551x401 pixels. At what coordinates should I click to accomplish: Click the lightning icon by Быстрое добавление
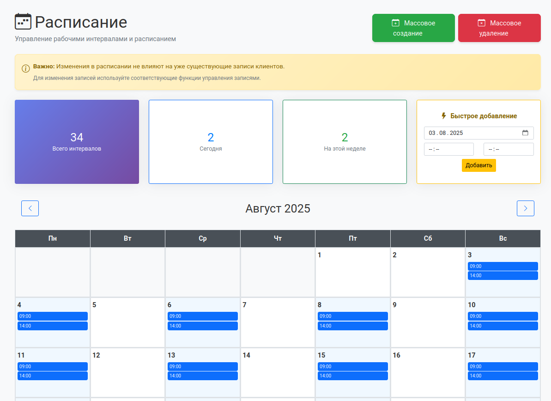(444, 116)
